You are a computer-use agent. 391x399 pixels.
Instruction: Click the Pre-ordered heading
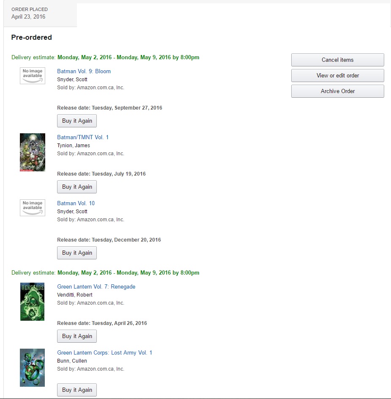tap(32, 37)
